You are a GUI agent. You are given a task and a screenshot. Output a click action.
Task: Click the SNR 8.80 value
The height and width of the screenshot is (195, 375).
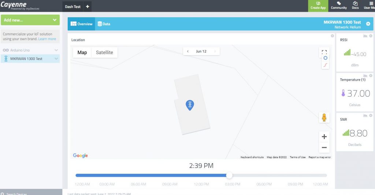pos(359,133)
